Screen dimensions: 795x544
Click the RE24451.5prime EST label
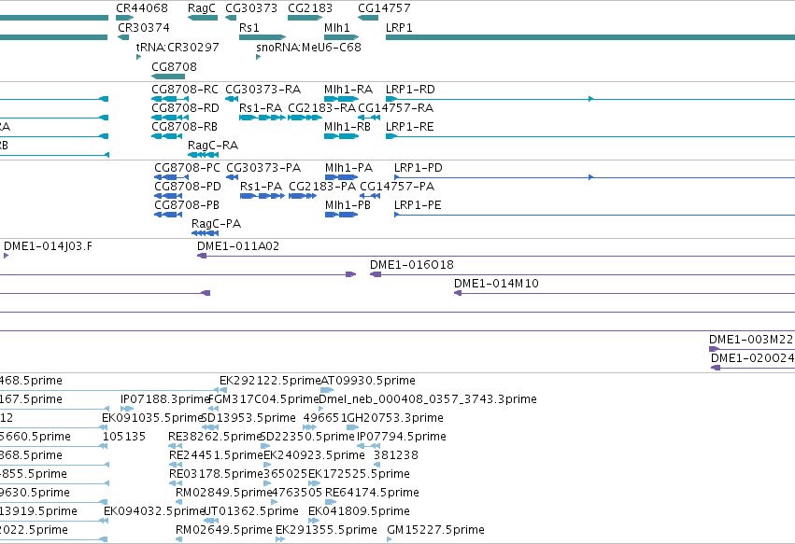coord(216,456)
